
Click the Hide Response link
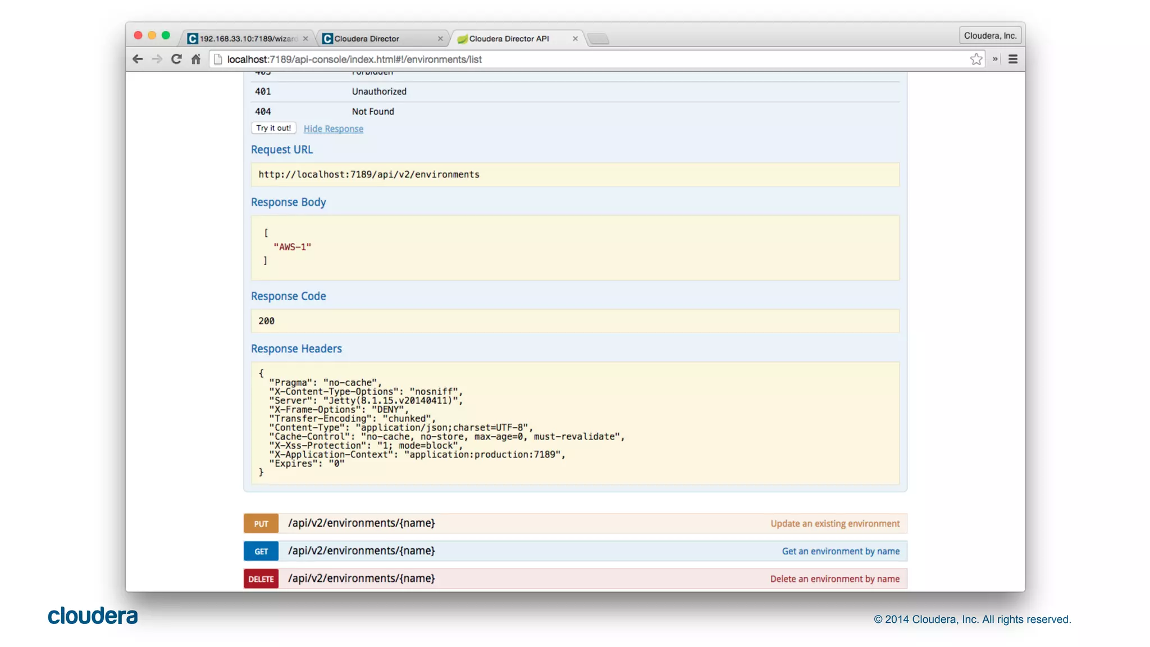click(334, 129)
